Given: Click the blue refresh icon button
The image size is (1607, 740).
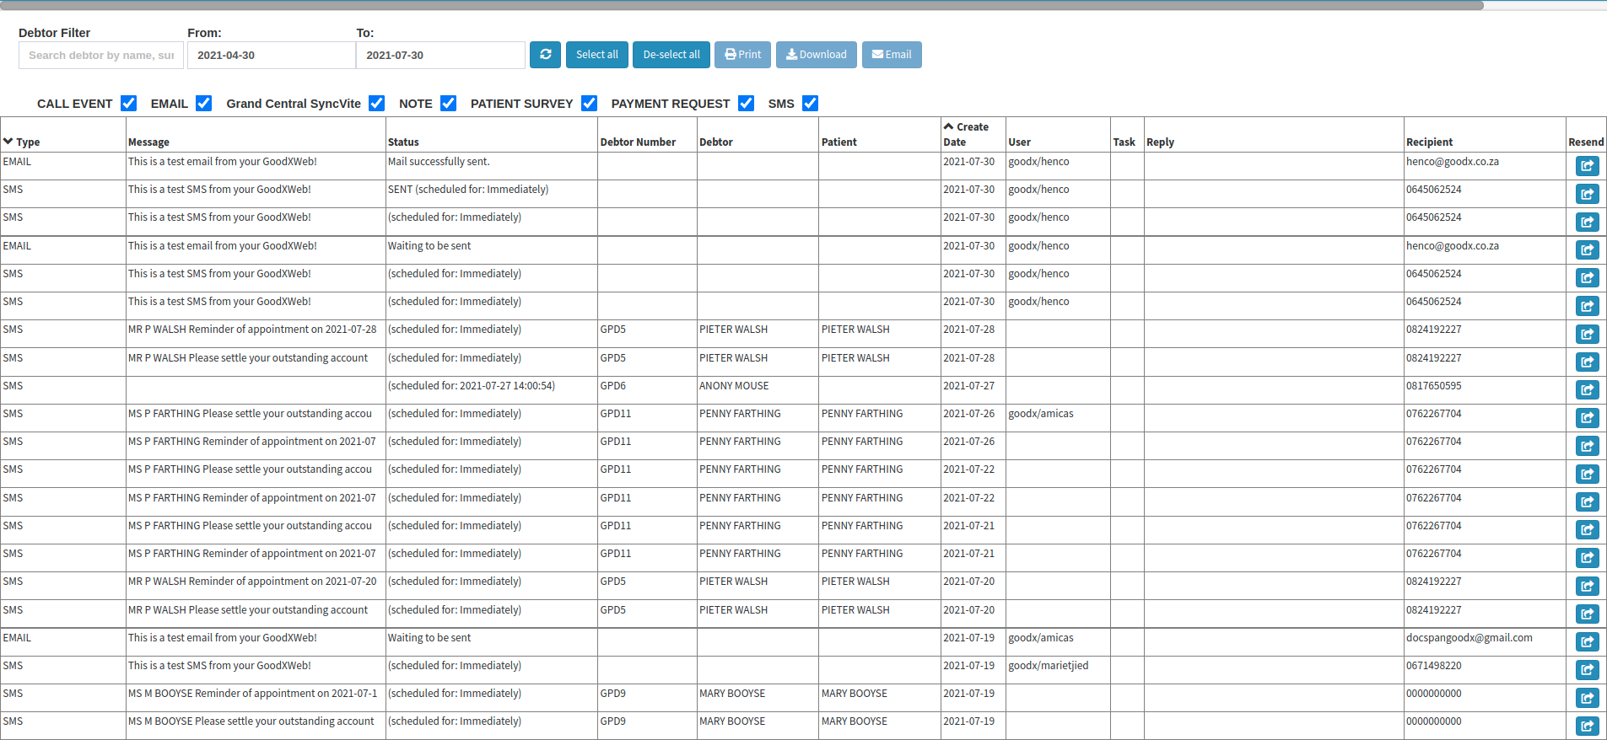Looking at the screenshot, I should [545, 55].
